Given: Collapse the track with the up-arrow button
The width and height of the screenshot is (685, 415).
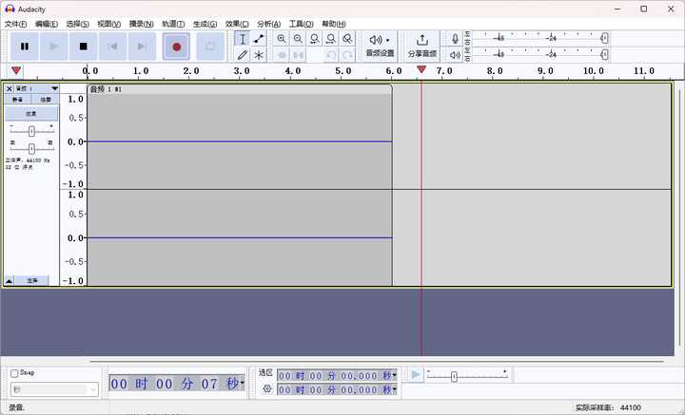Looking at the screenshot, I should pyautogui.click(x=10, y=281).
